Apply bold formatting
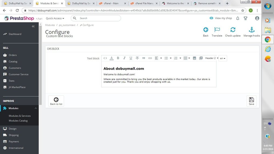The image size is (274, 154). [x=118, y=58]
